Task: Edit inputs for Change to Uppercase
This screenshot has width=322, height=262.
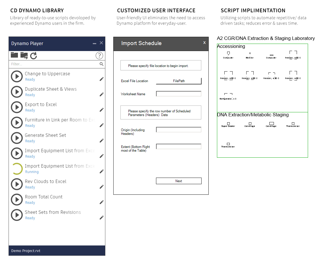Action: pyautogui.click(x=101, y=79)
